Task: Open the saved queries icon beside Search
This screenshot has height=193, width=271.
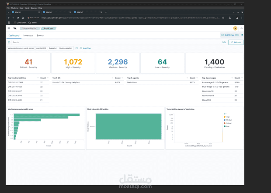Action: pos(9,42)
